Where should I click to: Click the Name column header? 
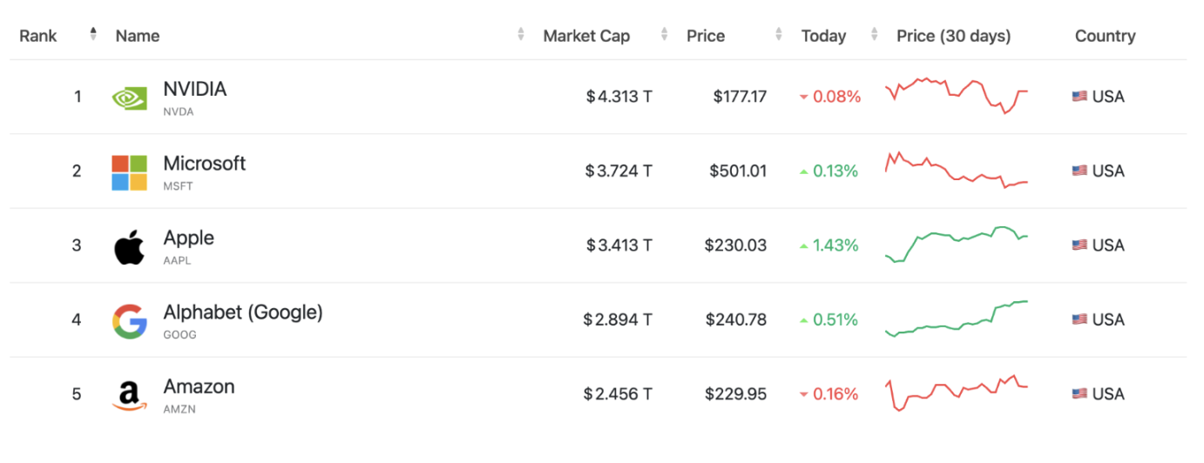pos(138,36)
